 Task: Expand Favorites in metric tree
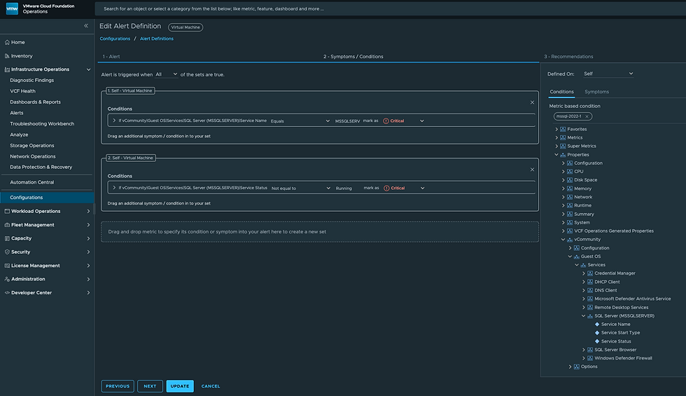click(x=556, y=129)
